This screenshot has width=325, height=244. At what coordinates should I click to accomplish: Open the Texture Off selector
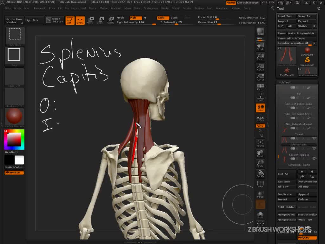[x=14, y=97]
